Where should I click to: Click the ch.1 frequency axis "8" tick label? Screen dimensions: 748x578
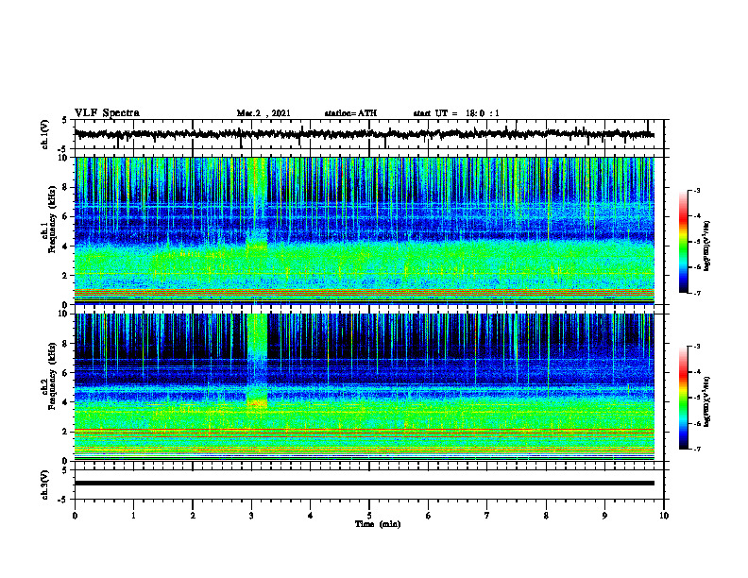[x=66, y=187]
